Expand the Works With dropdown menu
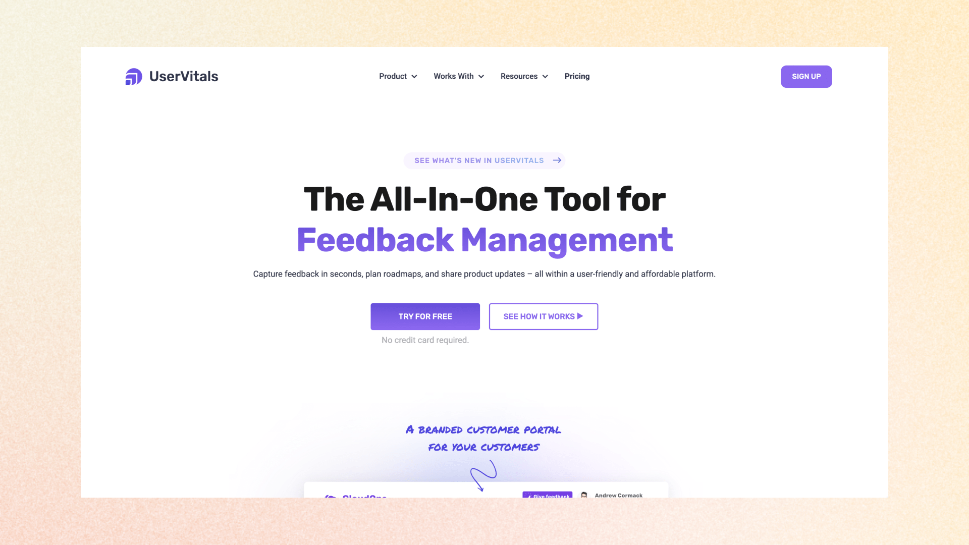969x545 pixels. coord(459,77)
